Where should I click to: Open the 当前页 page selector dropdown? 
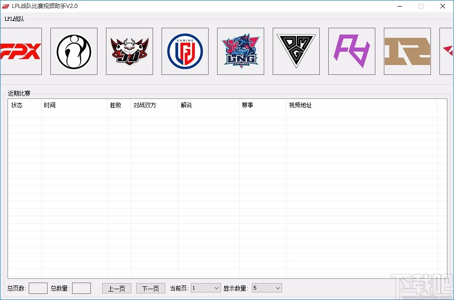tap(205, 288)
